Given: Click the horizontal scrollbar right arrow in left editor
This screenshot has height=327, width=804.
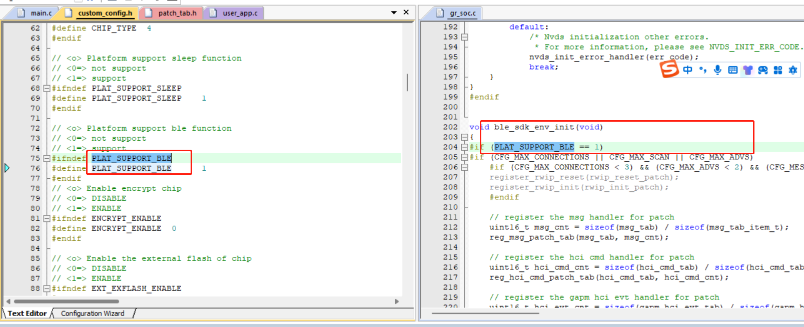Looking at the screenshot, I should tap(397, 301).
